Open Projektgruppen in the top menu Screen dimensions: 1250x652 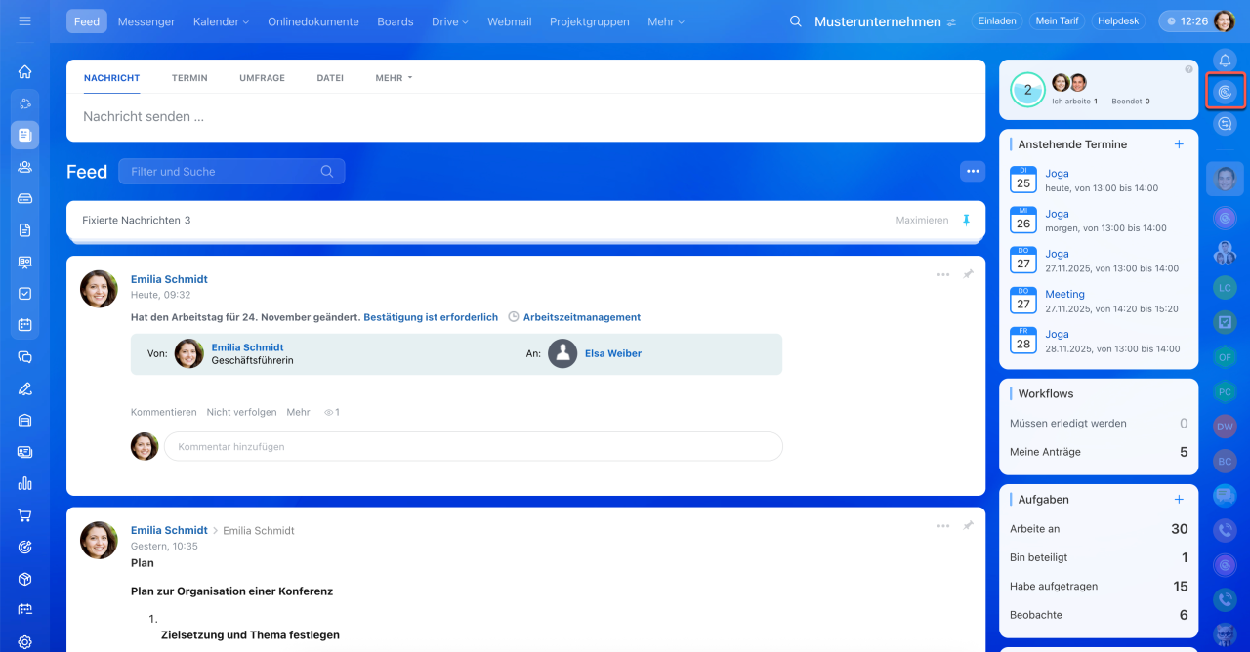[590, 21]
